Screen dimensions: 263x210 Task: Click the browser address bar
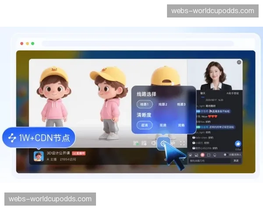(138, 44)
